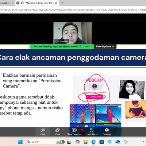
Task: Click the pink 'Ready? Smile!' button in the slide
Action: 95,97
